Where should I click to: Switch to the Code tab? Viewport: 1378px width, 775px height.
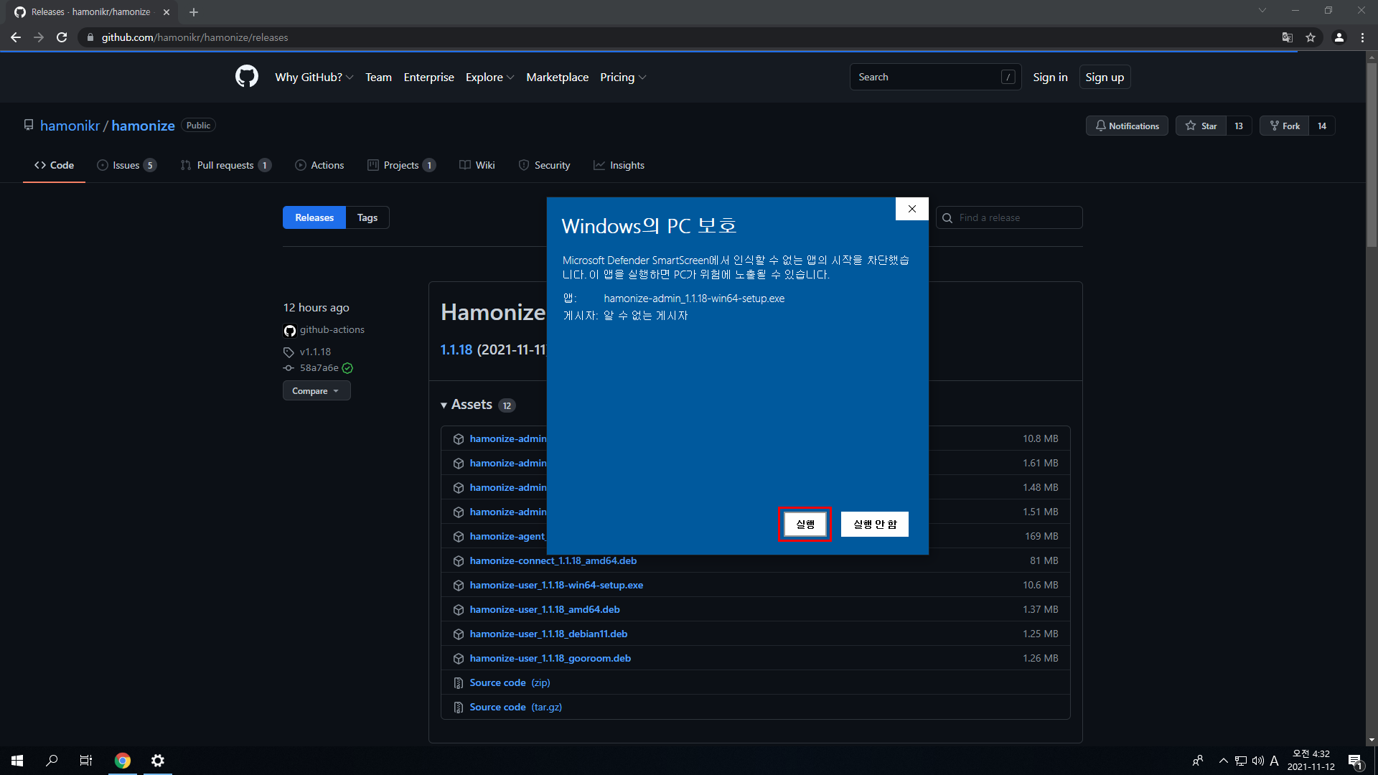pos(54,165)
